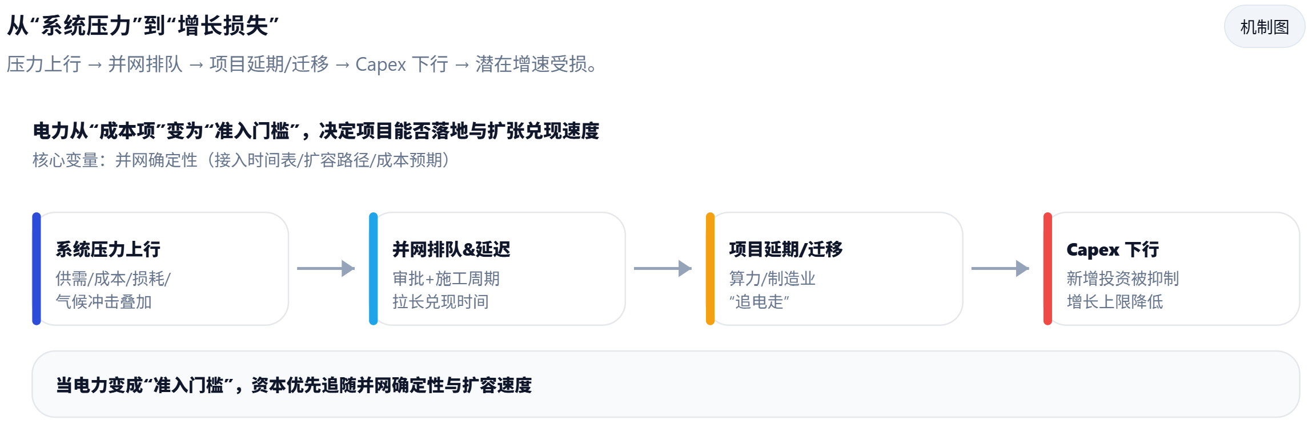Click the 项目延期/迁移 card title
This screenshot has height=428, width=1312.
click(785, 249)
